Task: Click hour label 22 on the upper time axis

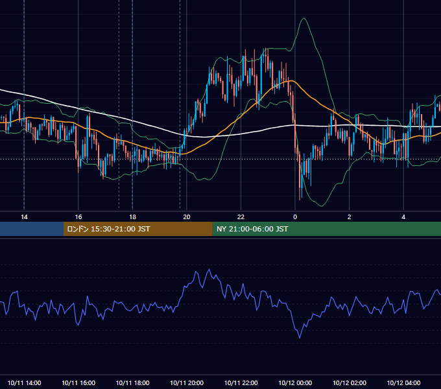Action: tap(241, 217)
